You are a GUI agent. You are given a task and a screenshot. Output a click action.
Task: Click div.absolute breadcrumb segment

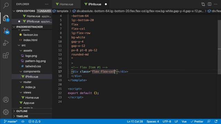point(140,11)
